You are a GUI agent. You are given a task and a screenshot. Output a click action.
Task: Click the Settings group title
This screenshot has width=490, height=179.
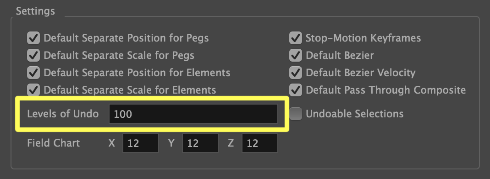pos(35,11)
